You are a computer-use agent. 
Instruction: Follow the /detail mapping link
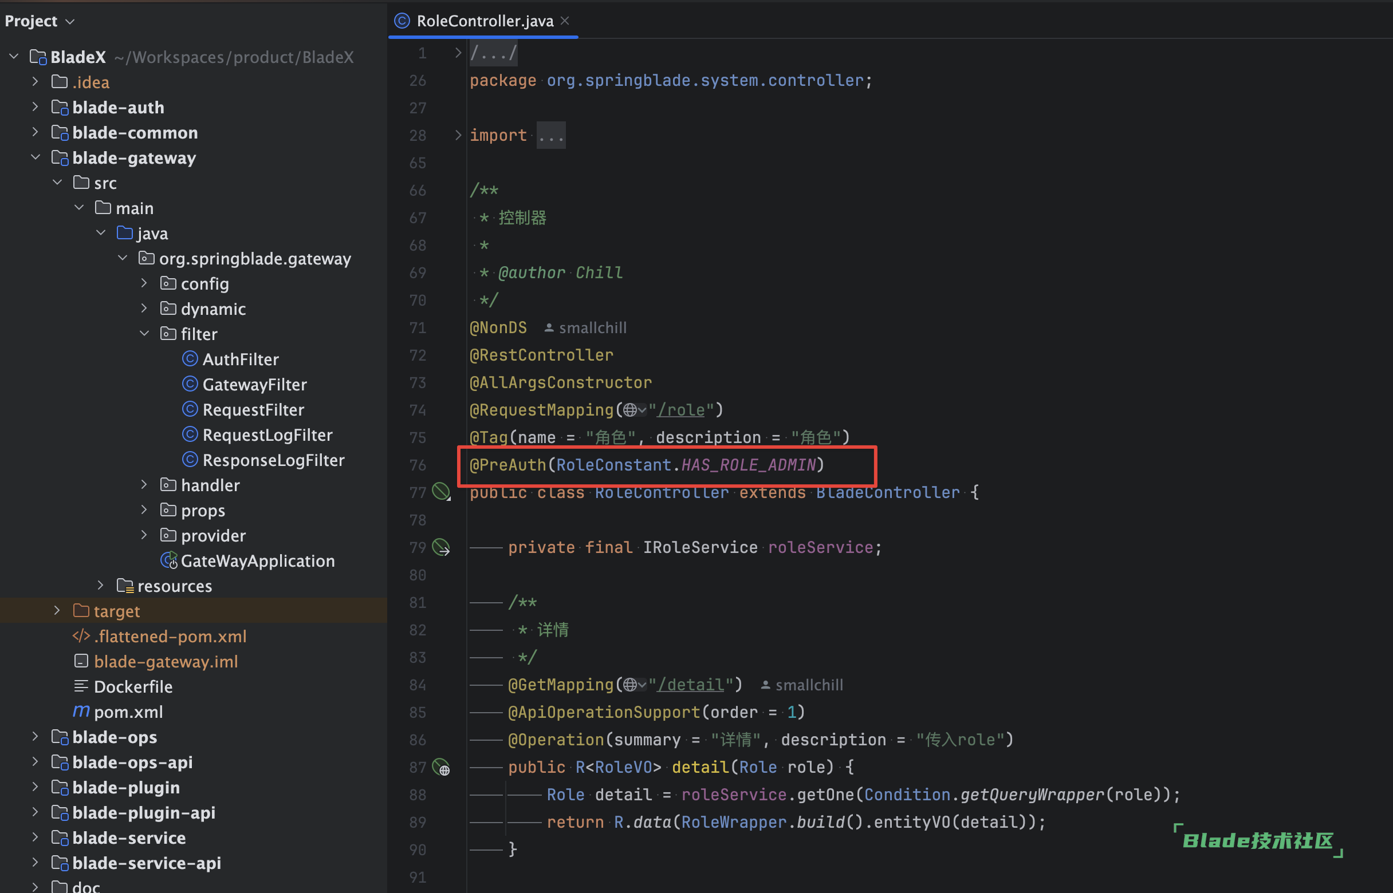[690, 685]
